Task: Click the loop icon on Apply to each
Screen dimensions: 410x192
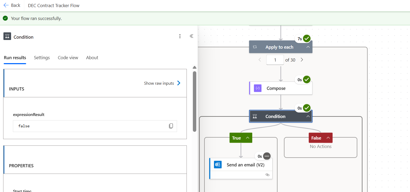Action: tap(255, 47)
